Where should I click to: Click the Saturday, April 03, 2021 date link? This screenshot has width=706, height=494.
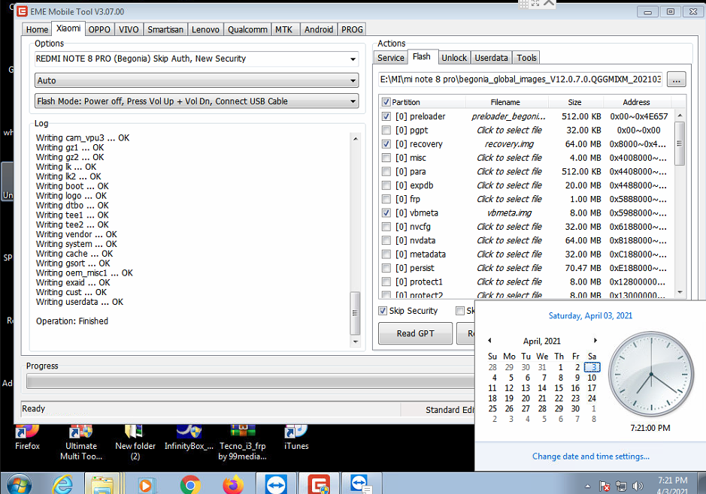click(x=590, y=315)
